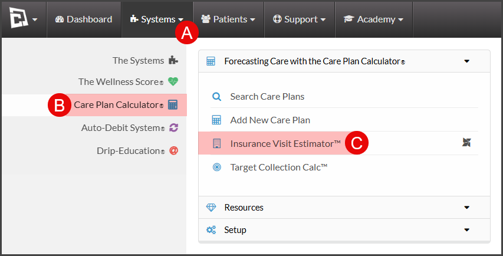
Task: Click the target icon beside Target Collection Calc
Action: coord(217,167)
